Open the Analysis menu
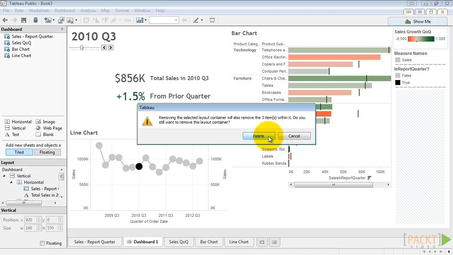 (x=88, y=11)
